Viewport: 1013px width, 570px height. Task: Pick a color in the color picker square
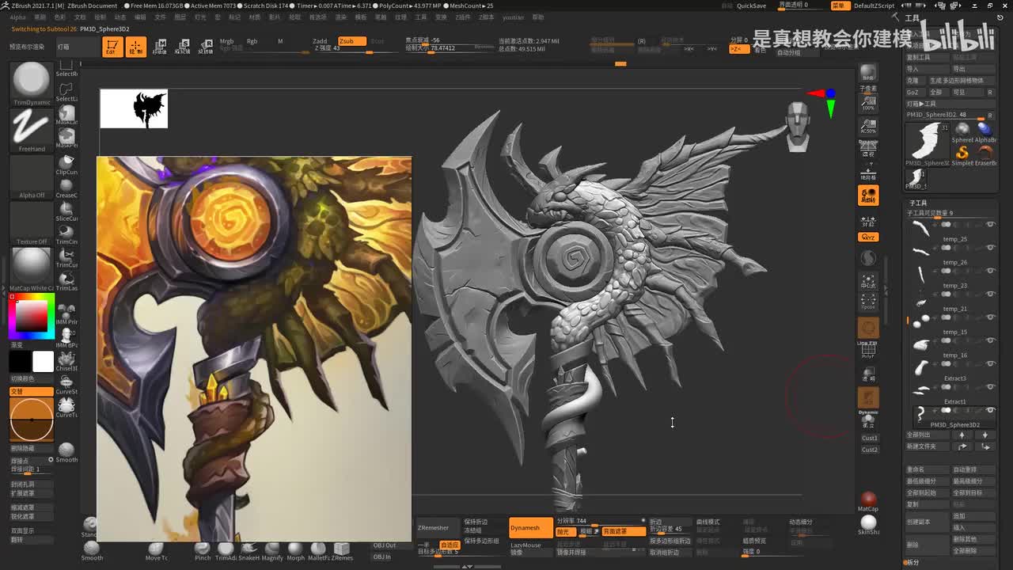pos(32,317)
